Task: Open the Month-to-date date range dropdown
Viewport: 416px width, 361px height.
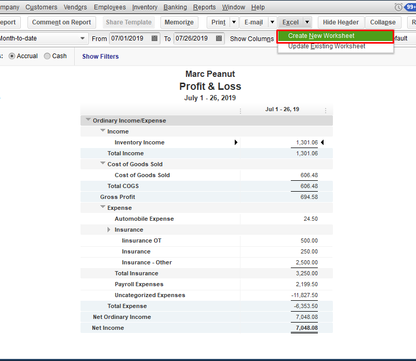Action: 83,38
